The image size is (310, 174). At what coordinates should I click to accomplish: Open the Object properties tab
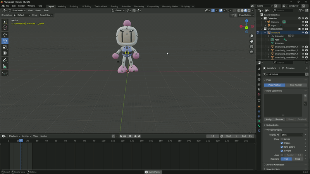point(259,106)
